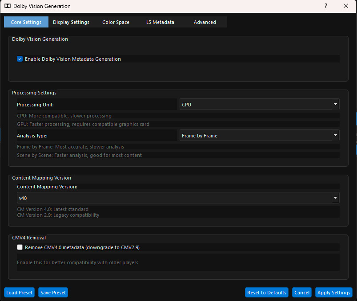Click the 'Processing Settings' group title

pyautogui.click(x=34, y=93)
